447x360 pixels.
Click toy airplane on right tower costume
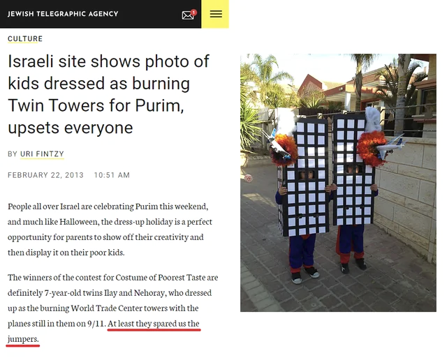390,147
